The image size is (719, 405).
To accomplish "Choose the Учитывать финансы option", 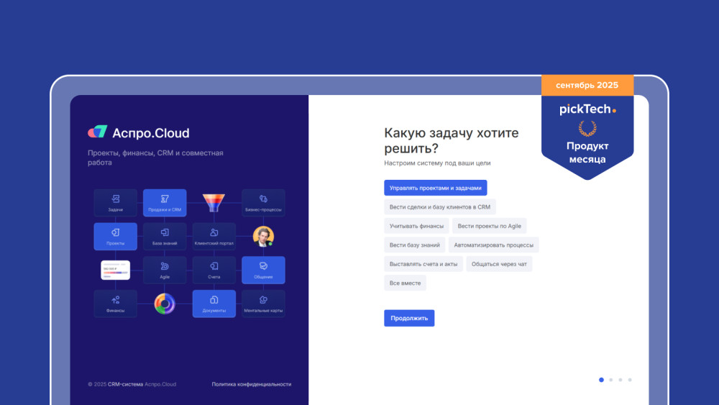I will [416, 226].
